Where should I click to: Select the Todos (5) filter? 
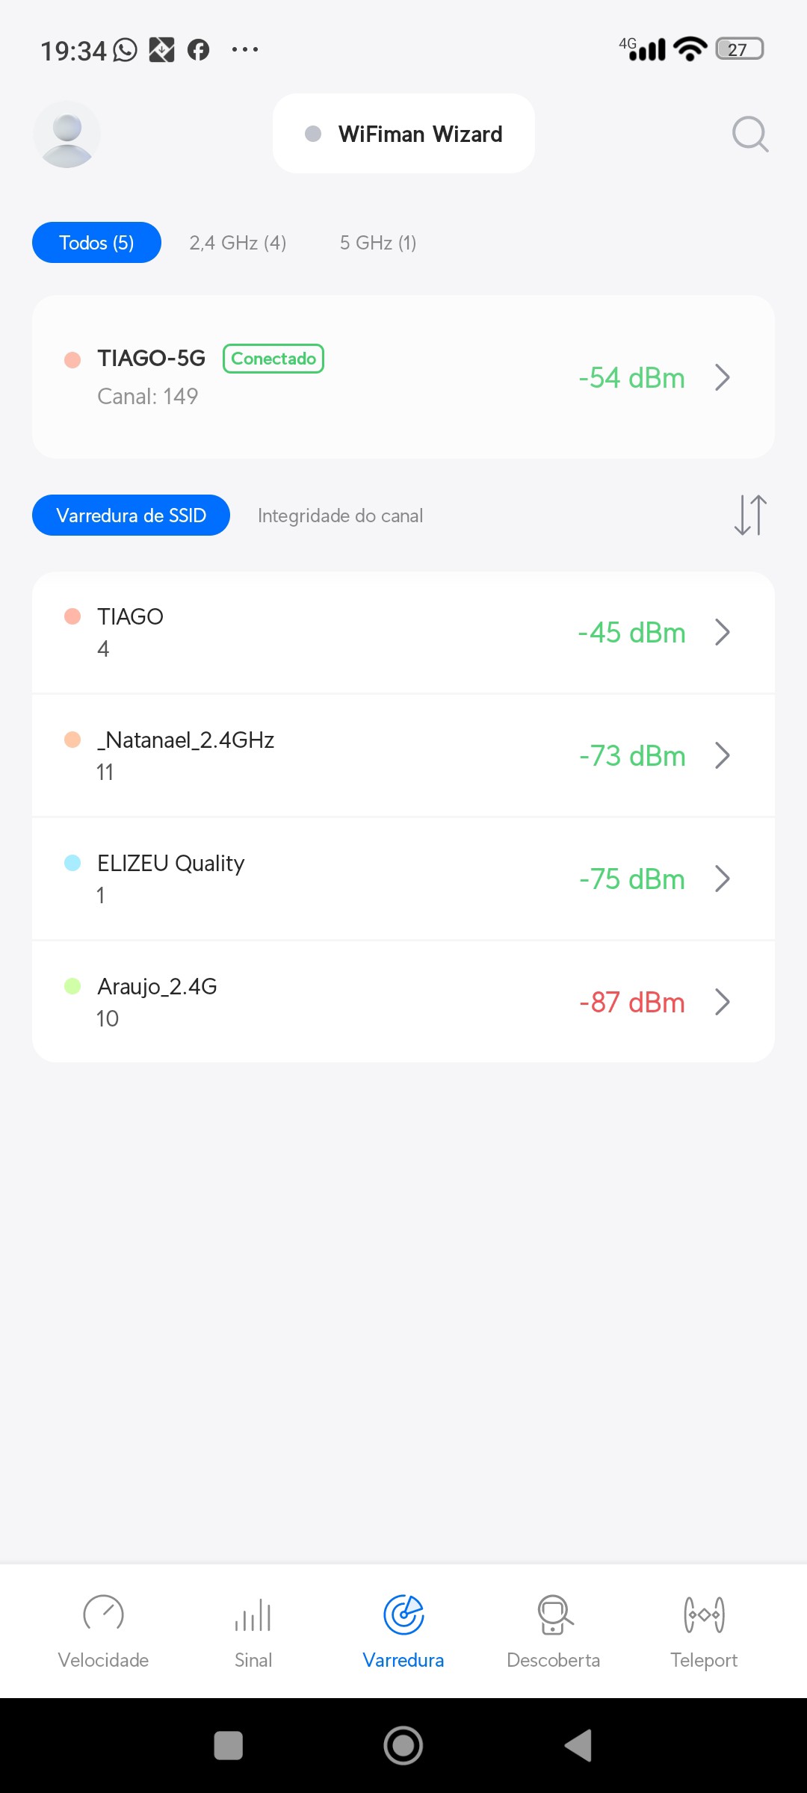[96, 243]
